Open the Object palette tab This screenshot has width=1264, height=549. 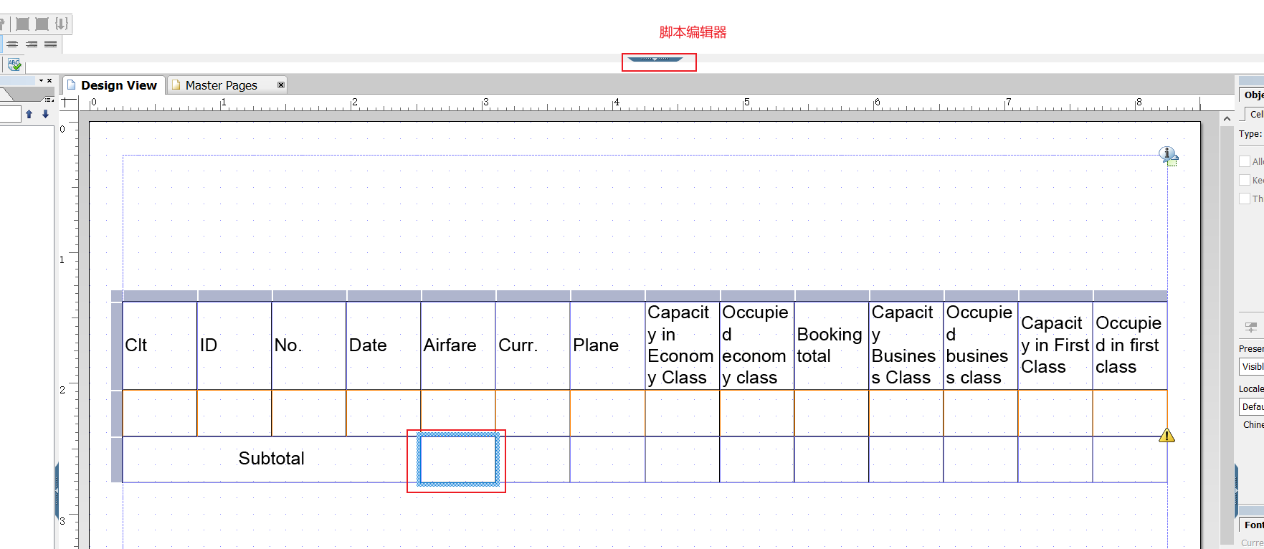pos(1252,95)
